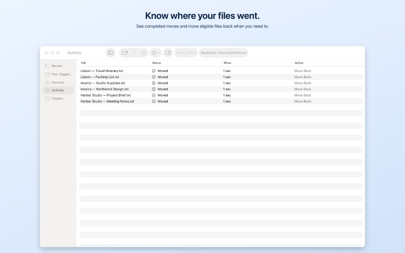The image size is (405, 253).
Task: Open the Review section in sidebar
Action: tap(58, 66)
